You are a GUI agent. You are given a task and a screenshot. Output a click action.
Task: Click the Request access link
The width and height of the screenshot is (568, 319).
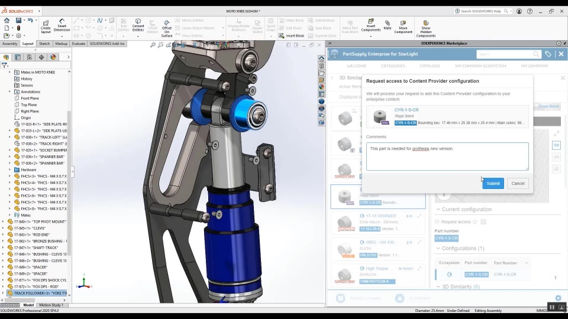point(456,222)
